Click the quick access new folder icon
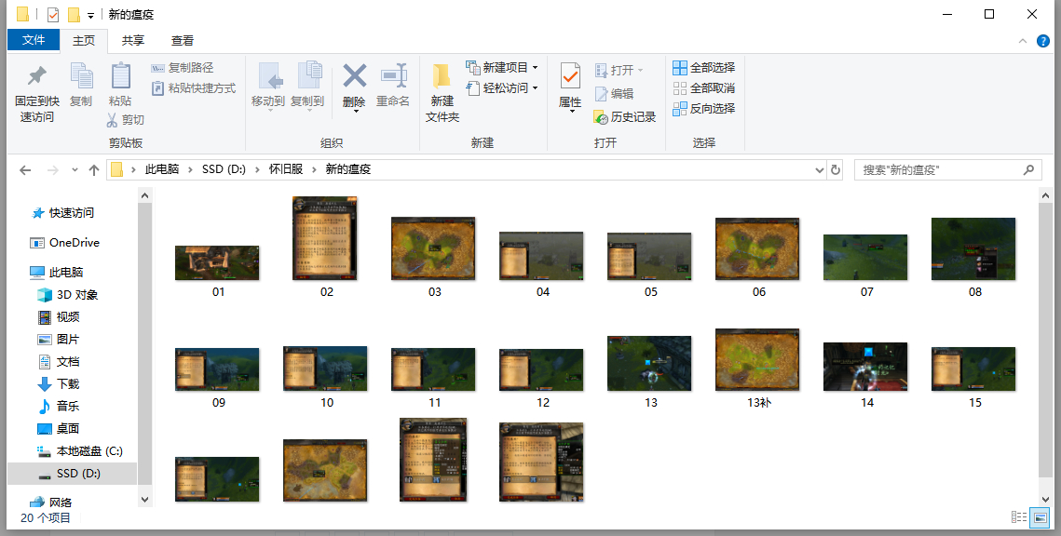 tap(74, 14)
